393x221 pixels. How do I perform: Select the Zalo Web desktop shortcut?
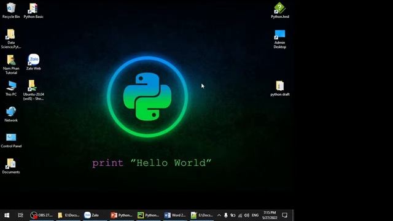click(x=33, y=62)
